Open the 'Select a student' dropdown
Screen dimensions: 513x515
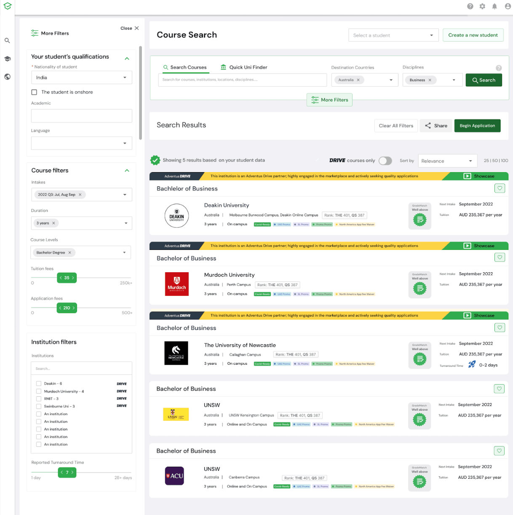click(393, 35)
